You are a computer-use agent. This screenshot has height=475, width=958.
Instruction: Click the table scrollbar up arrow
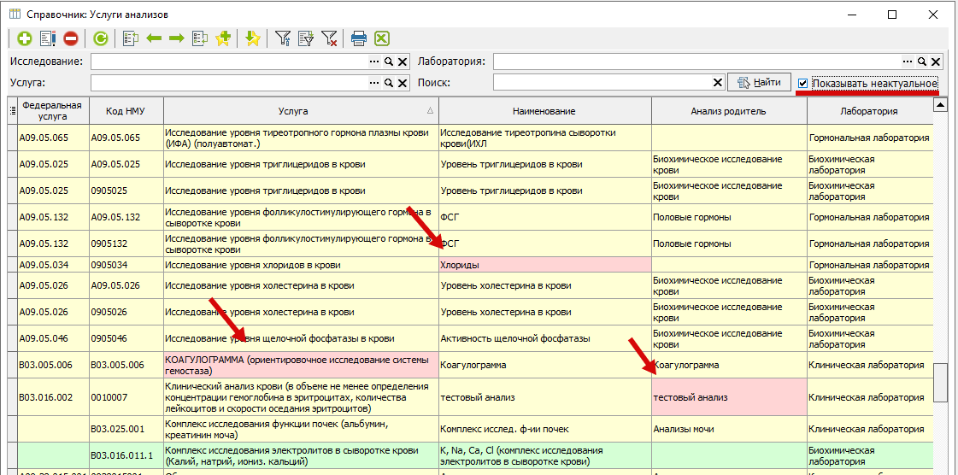pos(941,106)
